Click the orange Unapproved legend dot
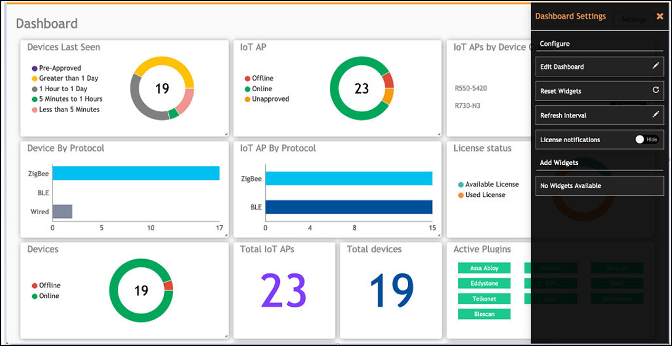The width and height of the screenshot is (672, 346). point(247,99)
